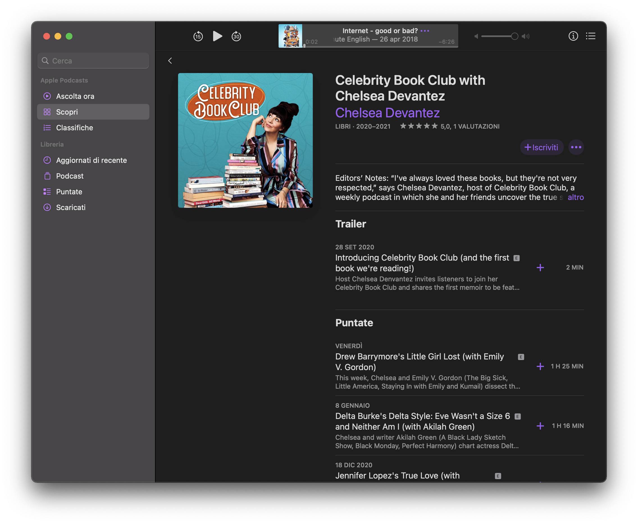Skip forward 30 seconds

236,36
